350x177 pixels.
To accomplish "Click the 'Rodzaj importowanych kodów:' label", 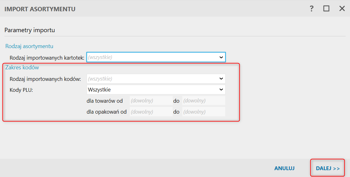I will point(45,79).
